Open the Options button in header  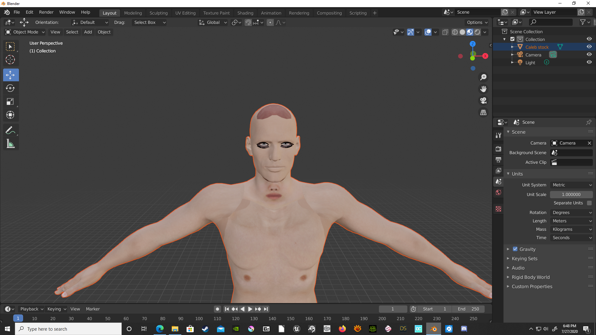[x=477, y=22]
